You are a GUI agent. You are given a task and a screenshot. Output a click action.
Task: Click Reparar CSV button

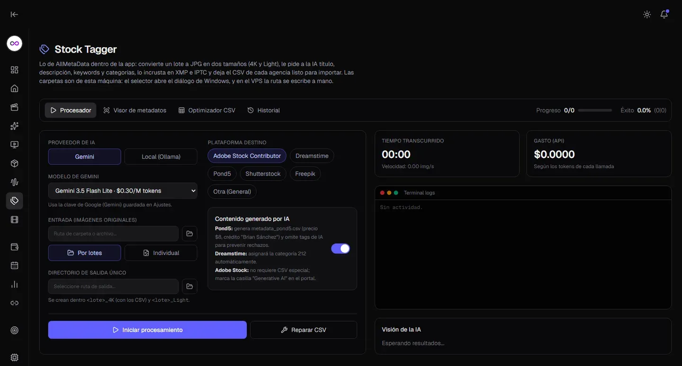[304, 330]
